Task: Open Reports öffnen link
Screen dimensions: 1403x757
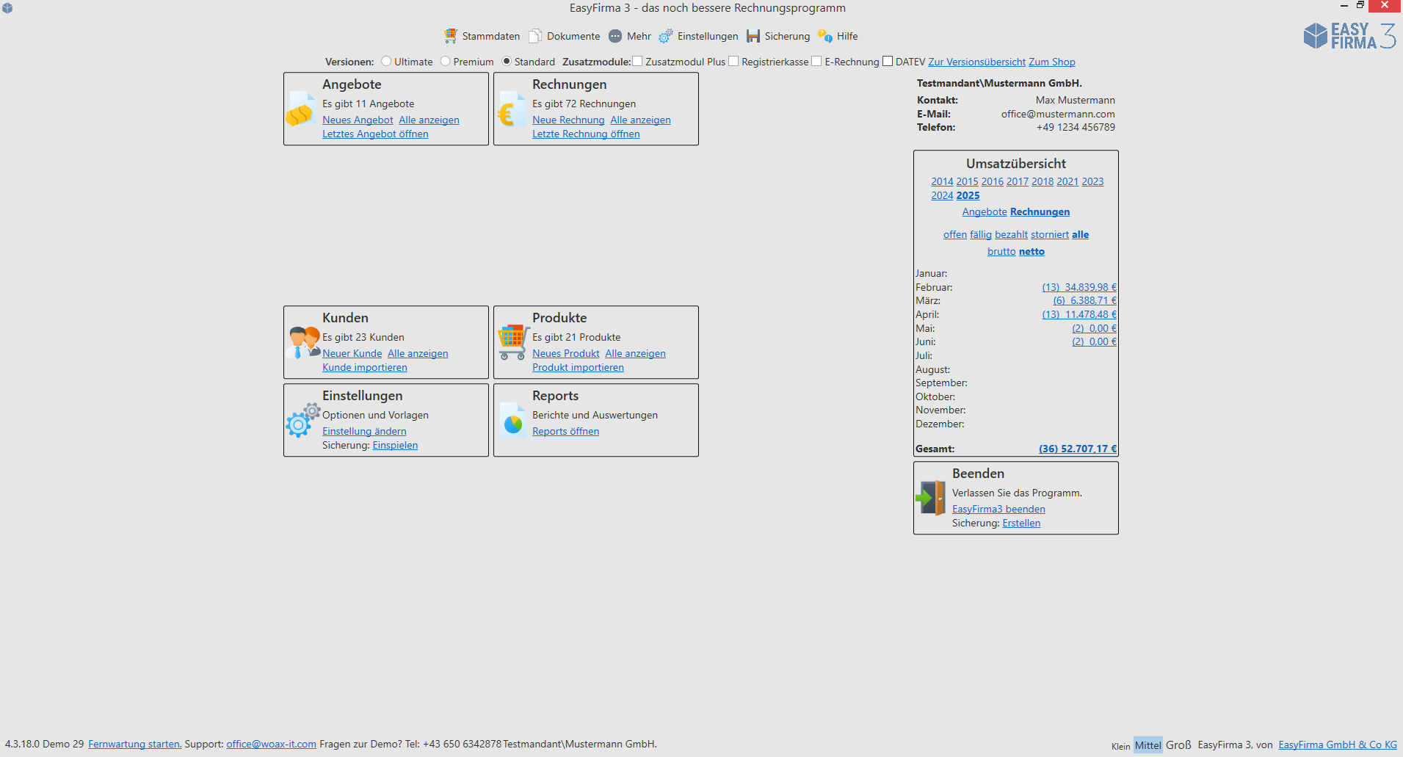Action: click(565, 432)
